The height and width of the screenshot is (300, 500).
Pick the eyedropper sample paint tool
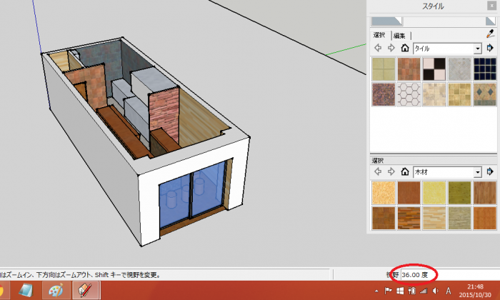490,33
